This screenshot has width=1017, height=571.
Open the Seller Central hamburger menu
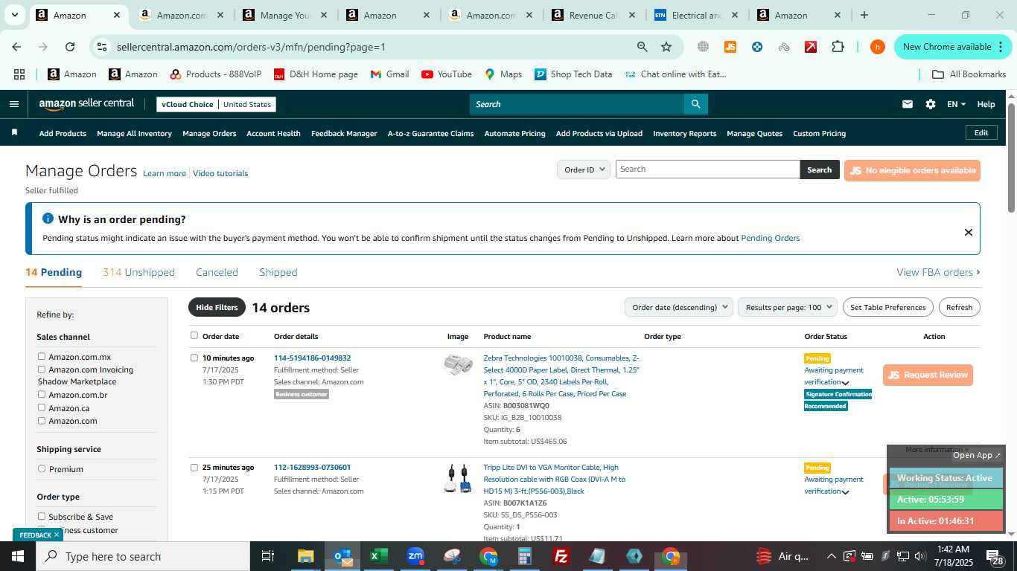pyautogui.click(x=13, y=104)
